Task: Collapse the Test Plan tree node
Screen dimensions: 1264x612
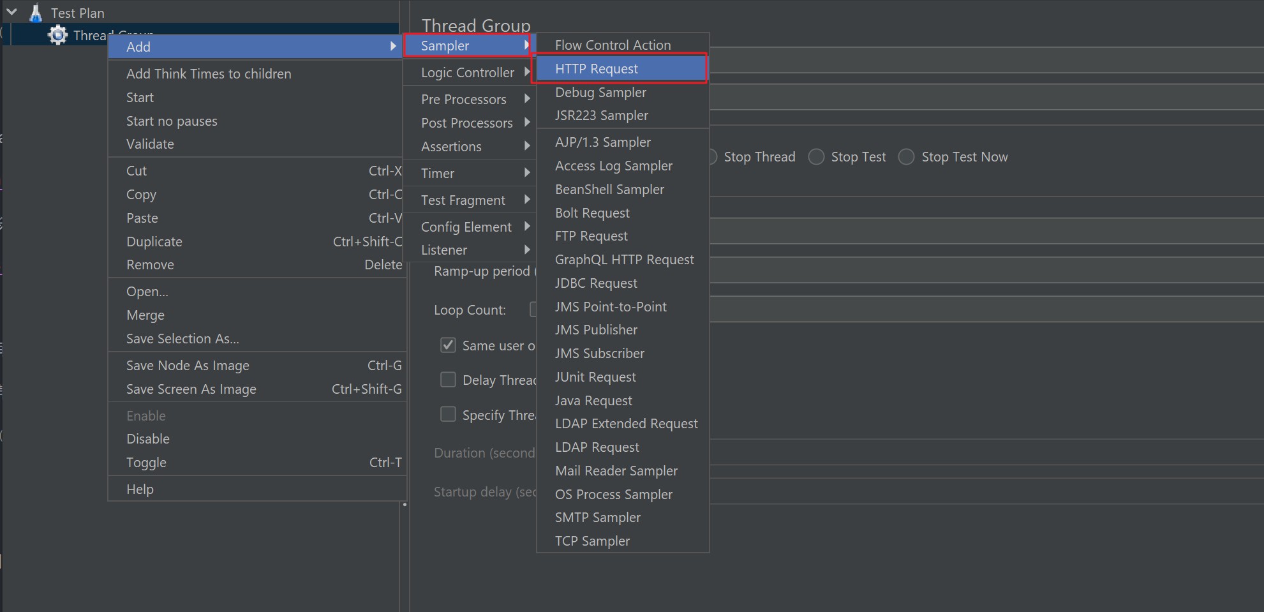Action: [x=11, y=11]
